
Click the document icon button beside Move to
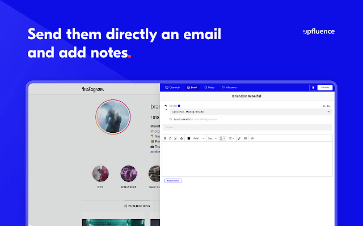[313, 88]
